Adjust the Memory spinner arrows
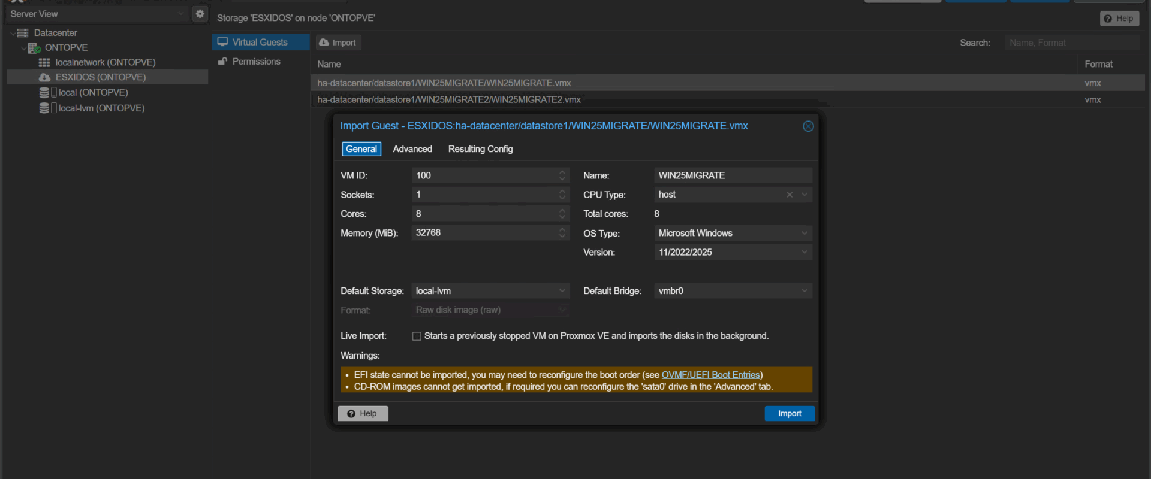The height and width of the screenshot is (479, 1151). click(x=562, y=232)
